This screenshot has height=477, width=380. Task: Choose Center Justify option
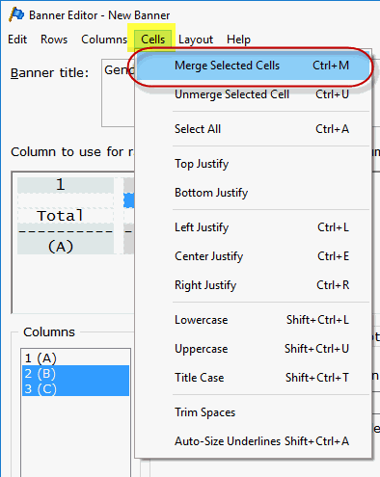click(x=254, y=256)
